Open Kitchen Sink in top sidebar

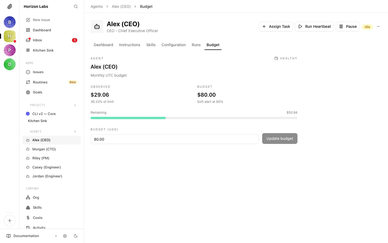[x=51, y=50]
